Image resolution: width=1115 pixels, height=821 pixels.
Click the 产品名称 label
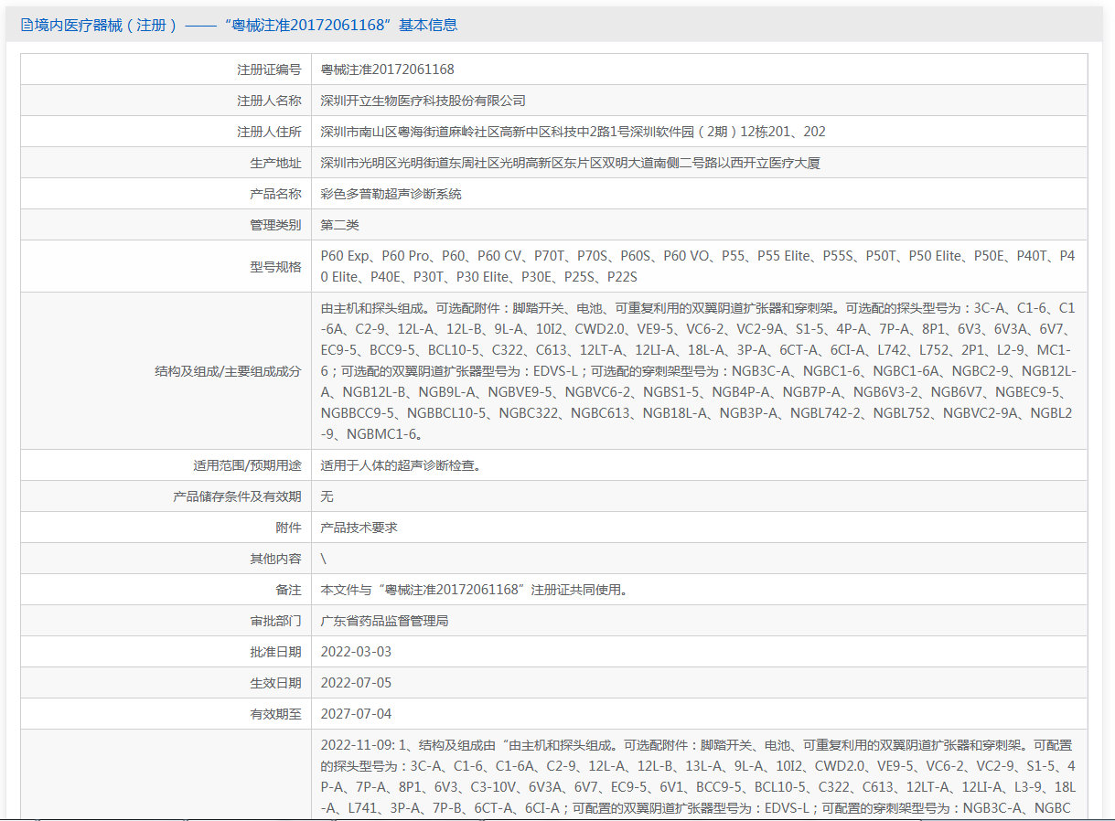point(275,194)
